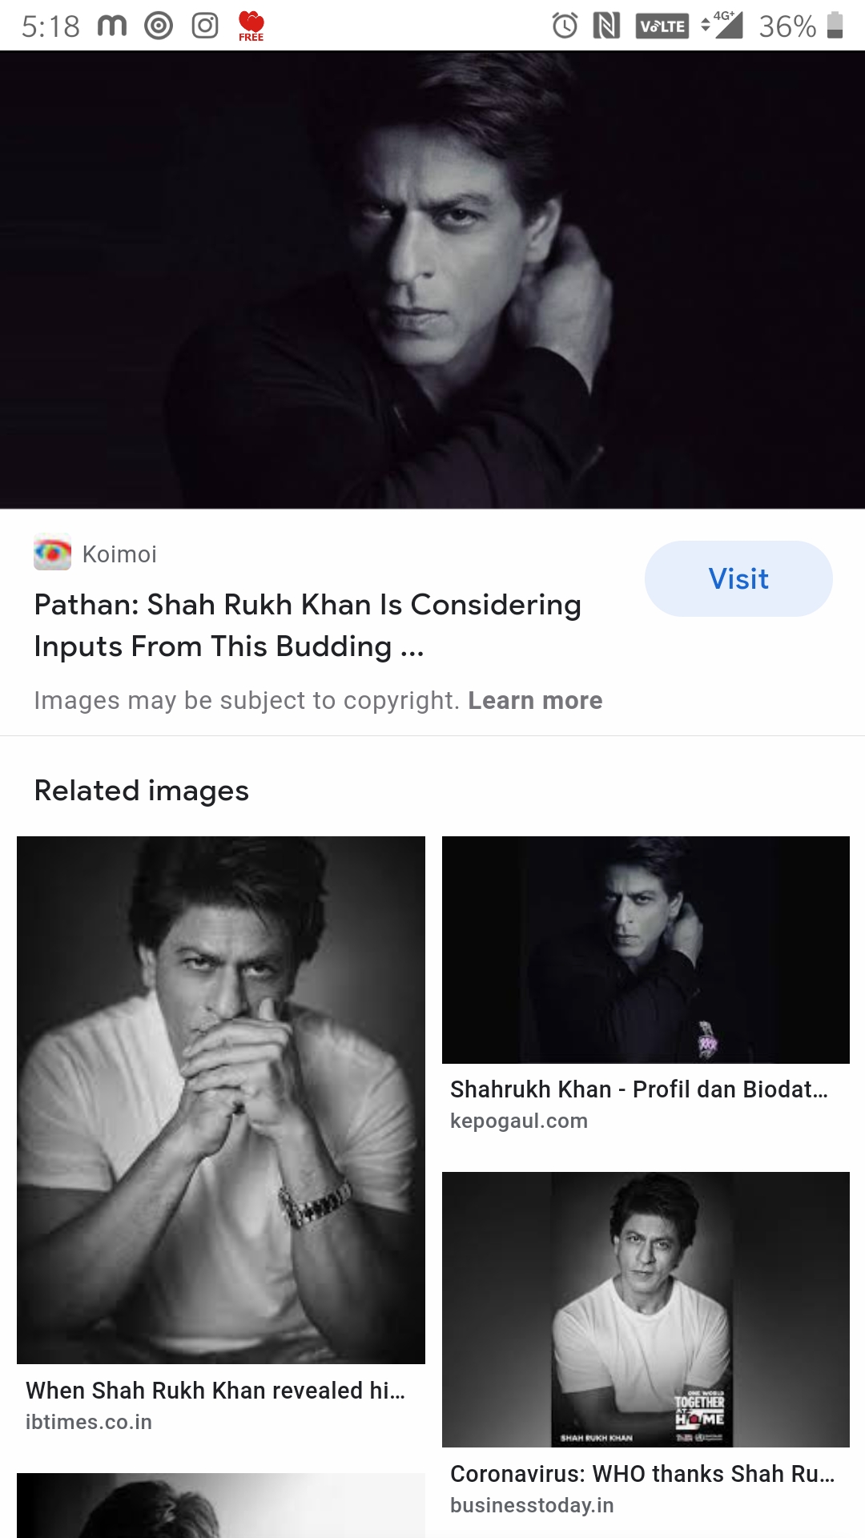Screen dimensions: 865x1538
Task: Tap the 4G signal strength icon
Action: tap(723, 26)
